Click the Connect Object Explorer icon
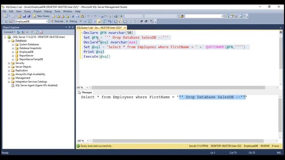Viewport: 285px width, 160px height. [x=18, y=32]
